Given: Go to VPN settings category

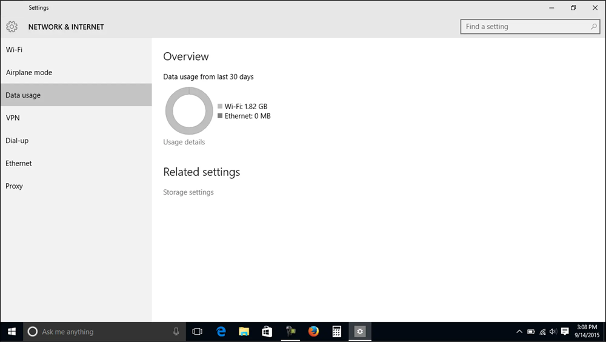Looking at the screenshot, I should (13, 118).
